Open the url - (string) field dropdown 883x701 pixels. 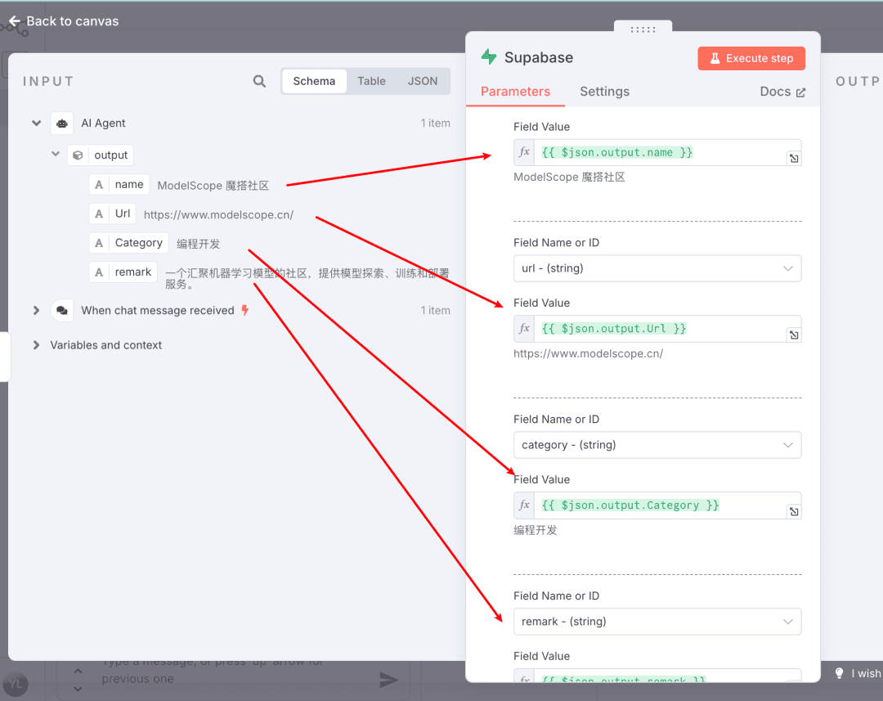pyautogui.click(x=657, y=268)
